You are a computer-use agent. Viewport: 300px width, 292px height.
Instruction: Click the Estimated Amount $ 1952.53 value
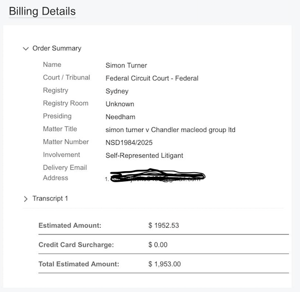pyautogui.click(x=163, y=226)
